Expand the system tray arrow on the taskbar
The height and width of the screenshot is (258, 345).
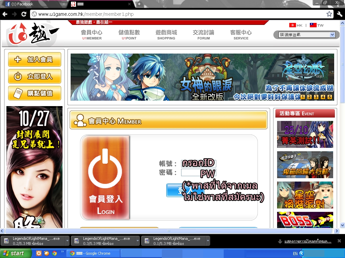[x=301, y=253]
